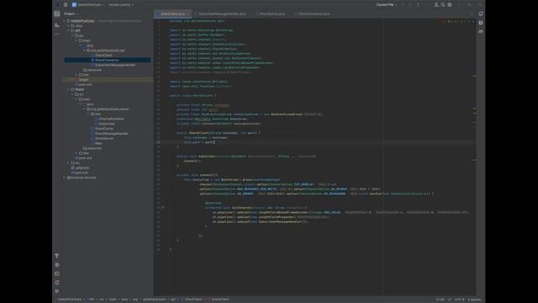Image resolution: width=538 pixels, height=303 pixels.
Task: Open the Project view dropdown header
Action: click(x=71, y=13)
